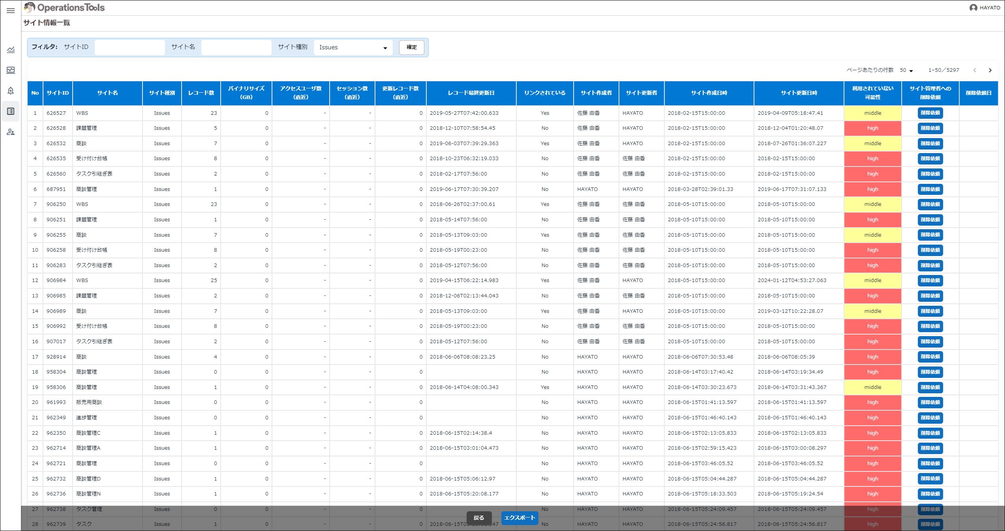Click 削除依頼 for site 906984
The width and height of the screenshot is (1005, 531).
point(930,280)
